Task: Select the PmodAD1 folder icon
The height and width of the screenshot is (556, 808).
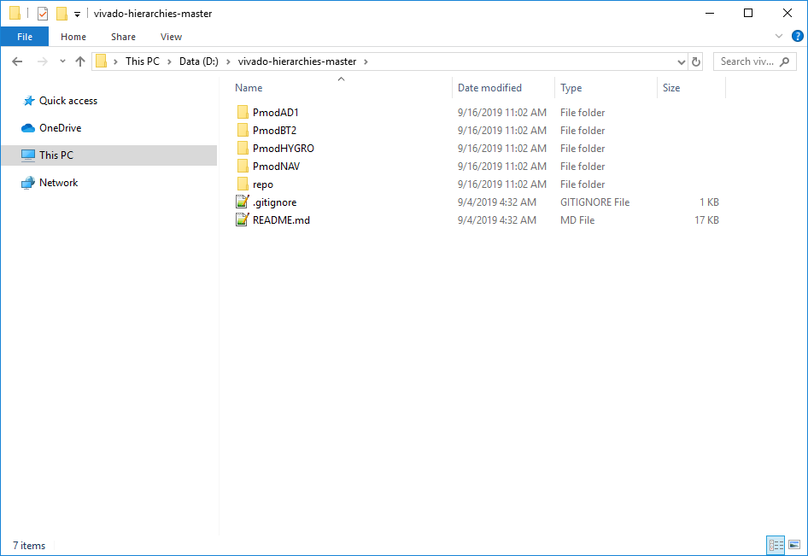Action: [x=243, y=113]
